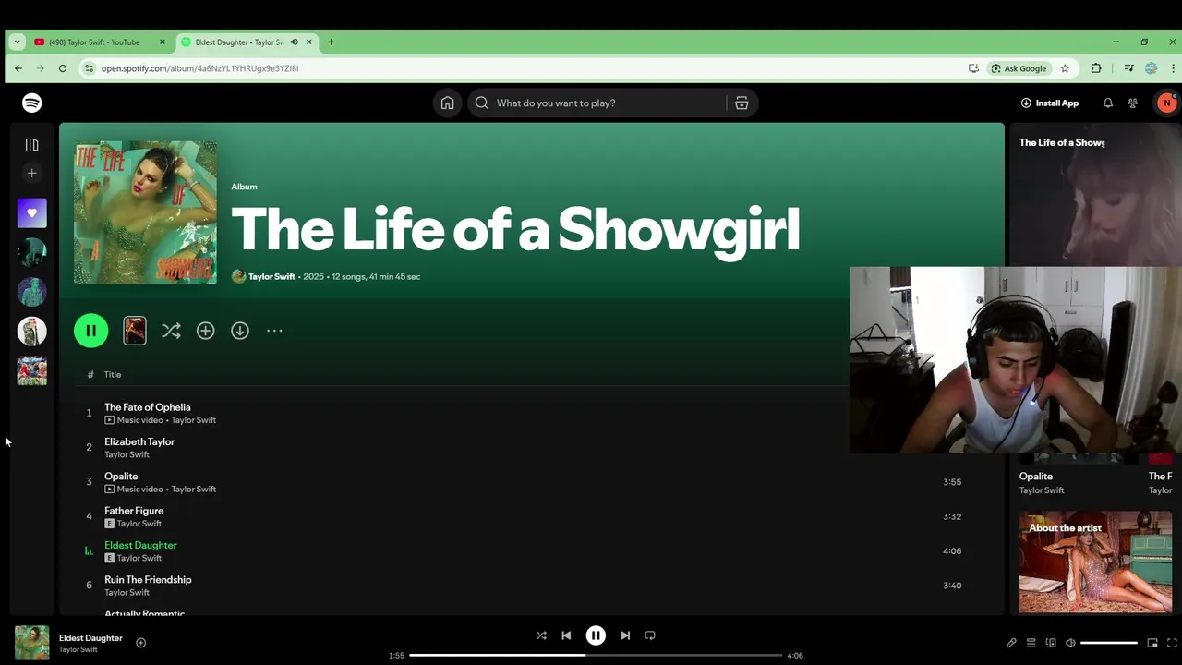Select track Elizabeth Taylor
Viewport: 1182px width, 665px height.
pos(139,441)
